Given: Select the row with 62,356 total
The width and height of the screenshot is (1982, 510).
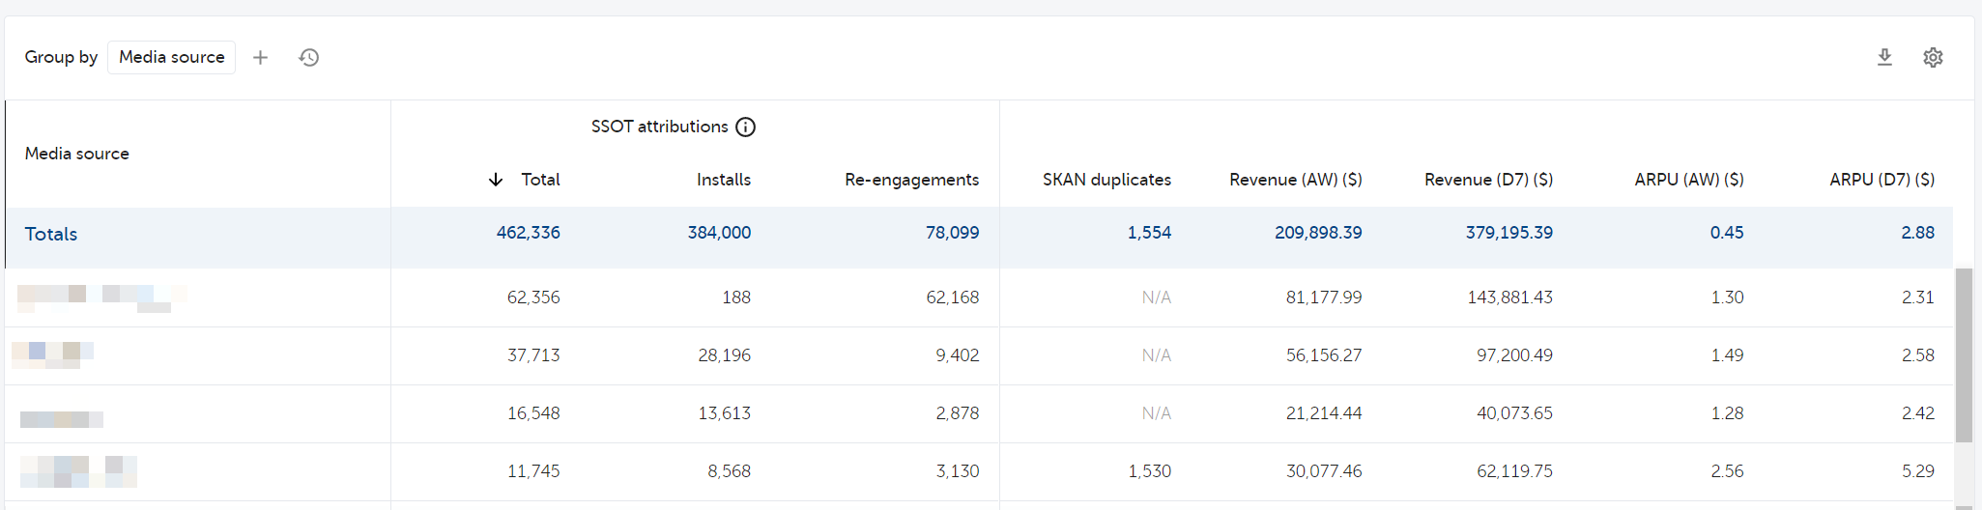Looking at the screenshot, I should (533, 297).
